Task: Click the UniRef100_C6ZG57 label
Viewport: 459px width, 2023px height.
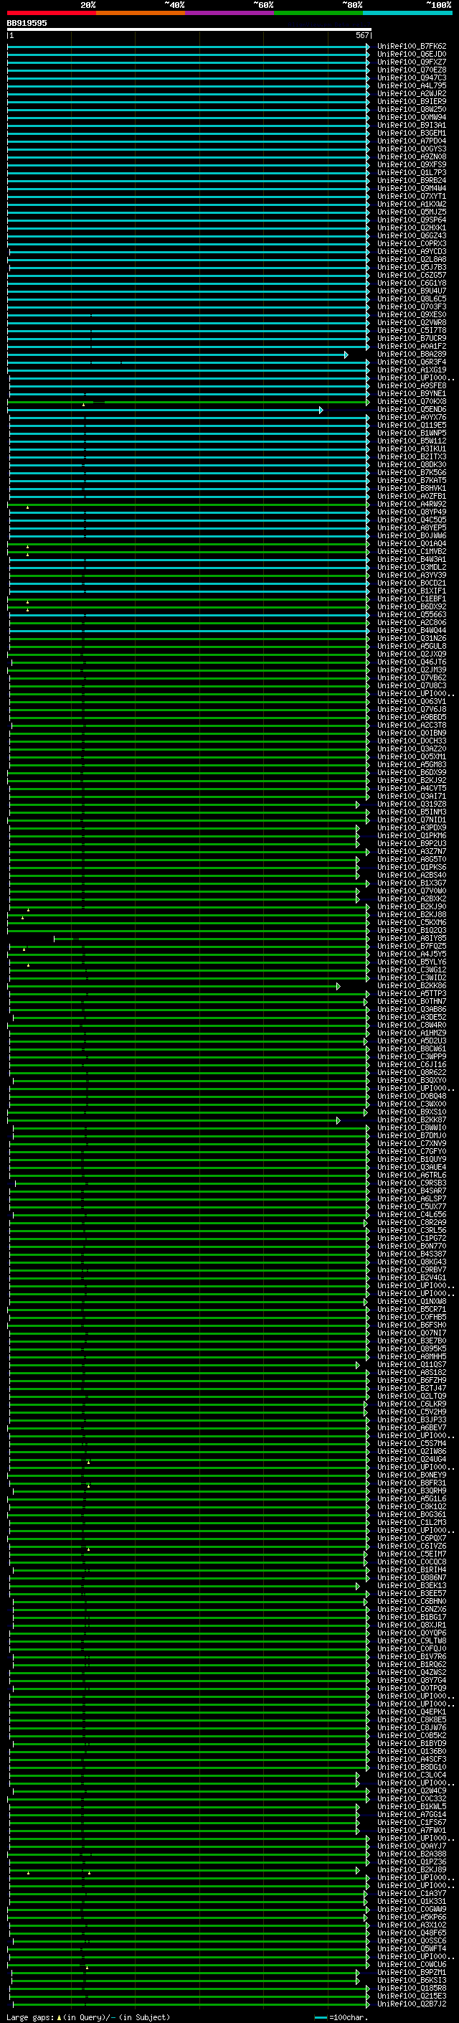Action: [411, 275]
